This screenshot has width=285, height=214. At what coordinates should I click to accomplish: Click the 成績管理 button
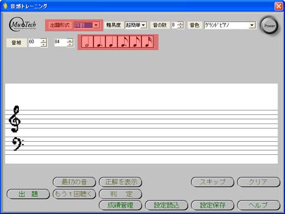pos(120,205)
